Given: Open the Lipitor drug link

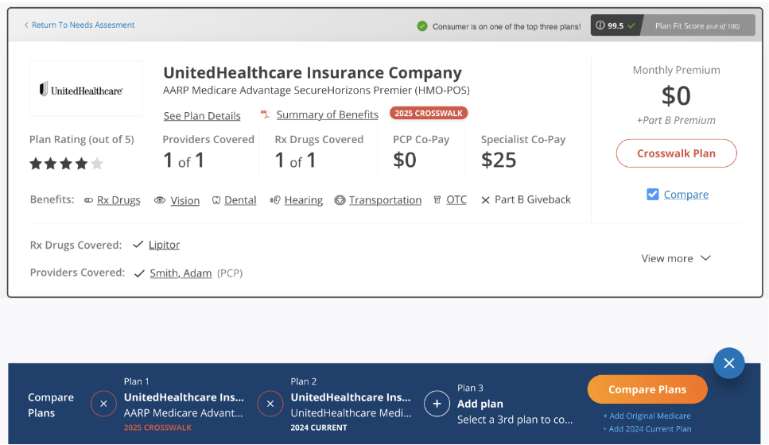Looking at the screenshot, I should (x=165, y=245).
